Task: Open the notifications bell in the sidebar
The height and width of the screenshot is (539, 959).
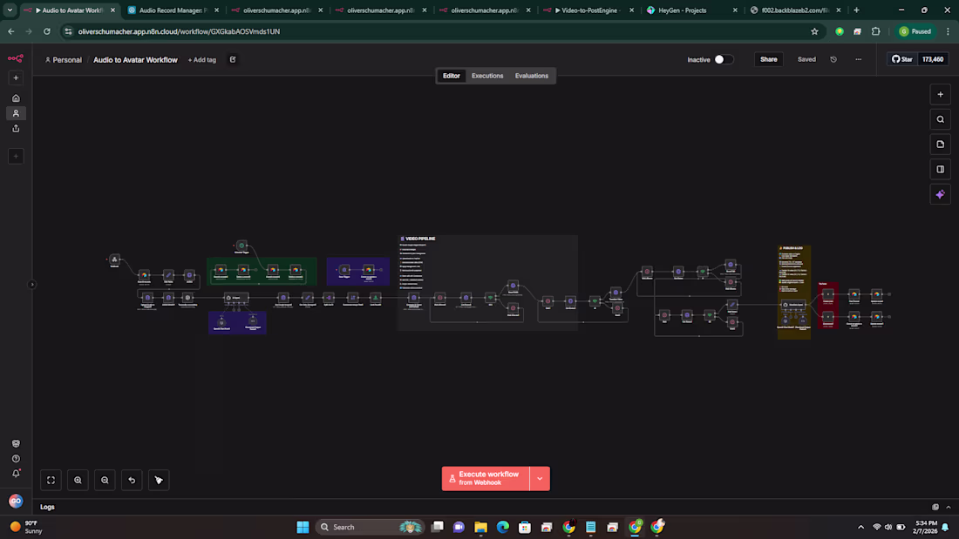Action: tap(16, 473)
